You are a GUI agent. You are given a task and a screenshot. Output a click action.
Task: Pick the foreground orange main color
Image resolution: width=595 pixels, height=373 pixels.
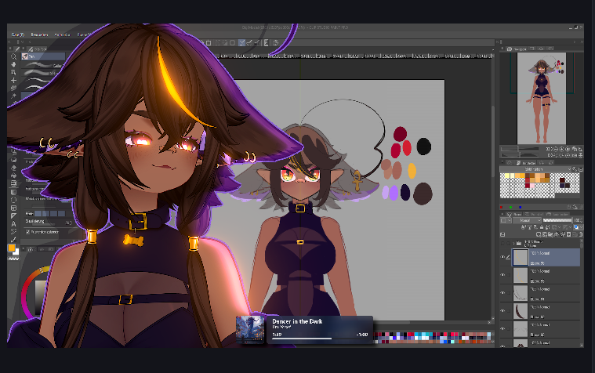coord(12,248)
